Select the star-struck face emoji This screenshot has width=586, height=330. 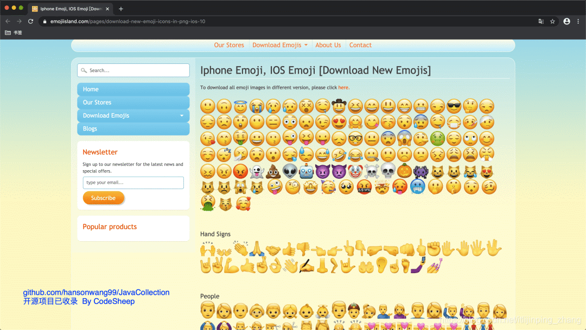310,187
